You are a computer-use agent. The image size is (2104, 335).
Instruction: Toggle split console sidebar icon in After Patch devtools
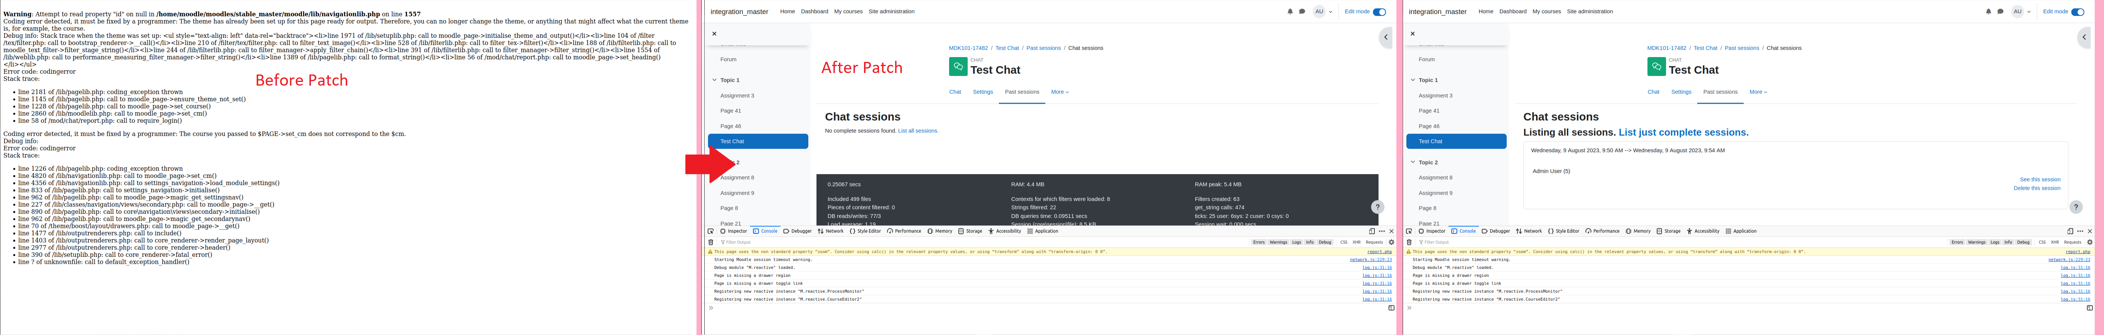click(1392, 308)
